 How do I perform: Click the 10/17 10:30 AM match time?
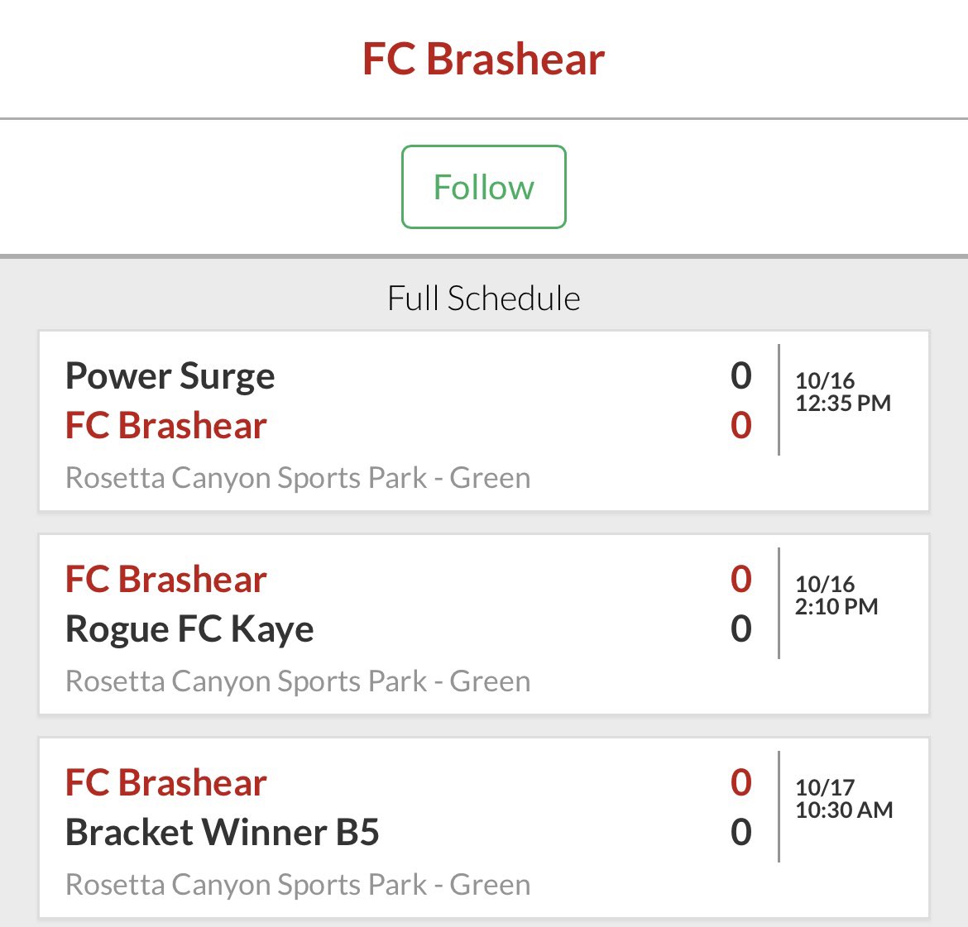click(844, 799)
